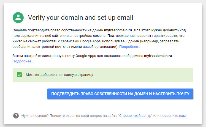The width and height of the screenshot is (206, 127).
Task: Open 'Подробнее…' link after the organization sentence
Action: click(x=130, y=47)
